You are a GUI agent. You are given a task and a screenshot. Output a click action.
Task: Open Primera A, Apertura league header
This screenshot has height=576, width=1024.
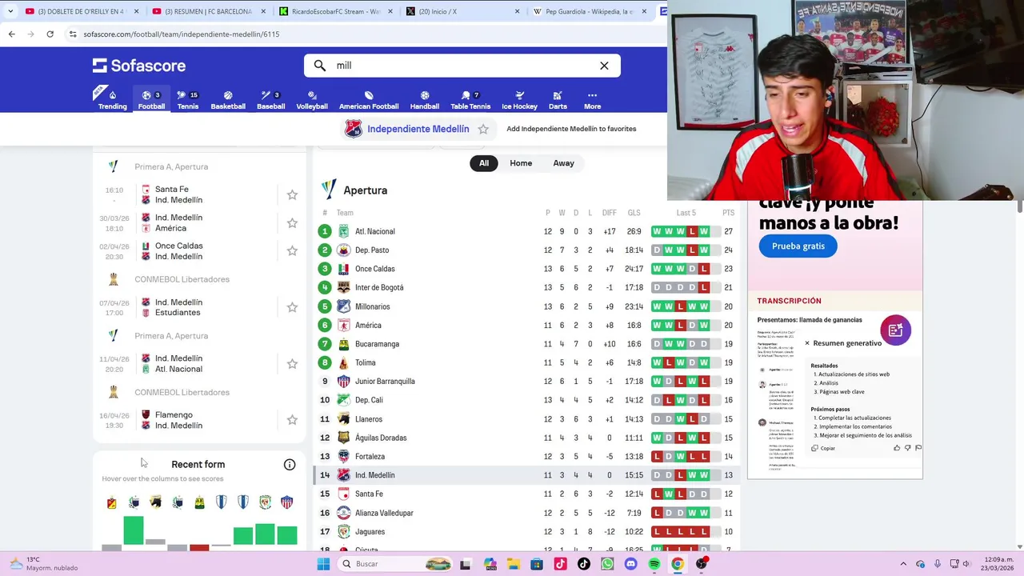point(171,166)
